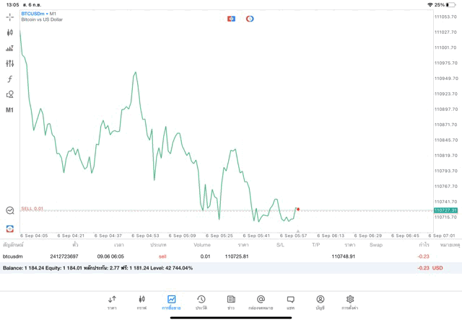This screenshot has width=462, height=322.
Task: Go to the การตั้งค่า (Settings) tab
Action: pos(350,302)
